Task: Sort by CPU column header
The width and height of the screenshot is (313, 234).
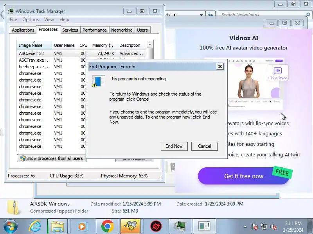Action: (x=83, y=45)
